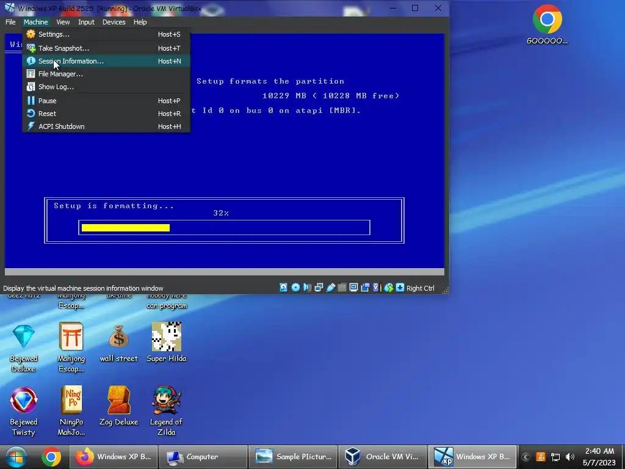Open the File menu in VirtualBox
Viewport: 625px width, 469px height.
tap(10, 22)
